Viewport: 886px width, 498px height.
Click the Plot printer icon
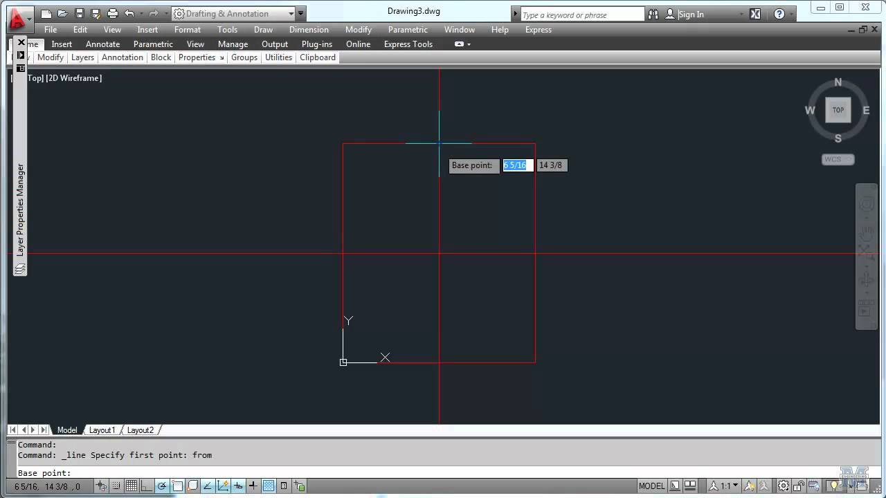112,14
